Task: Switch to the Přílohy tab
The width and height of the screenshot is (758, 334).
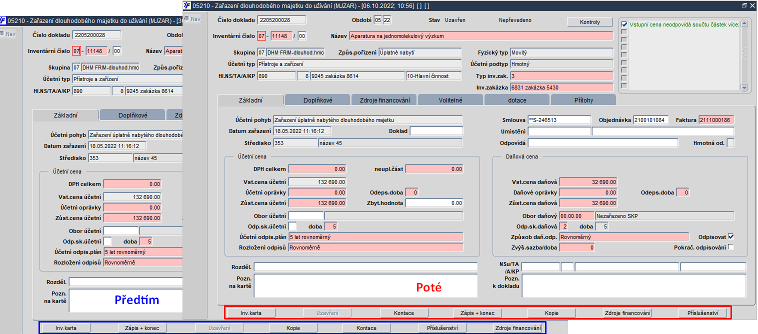Action: 584,100
